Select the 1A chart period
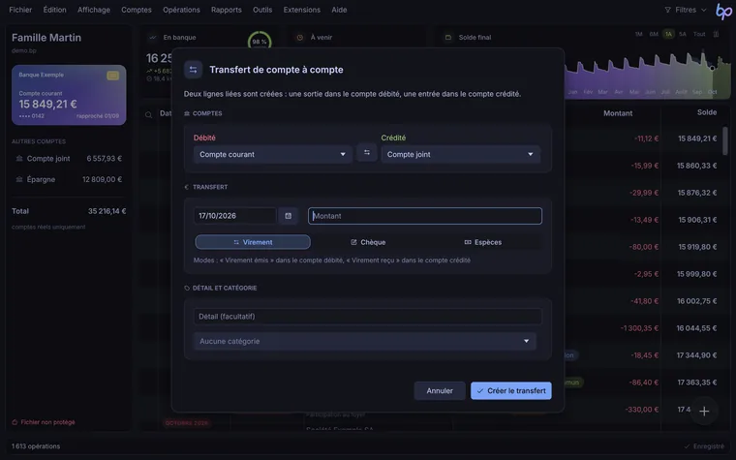This screenshot has height=460, width=736. click(668, 34)
